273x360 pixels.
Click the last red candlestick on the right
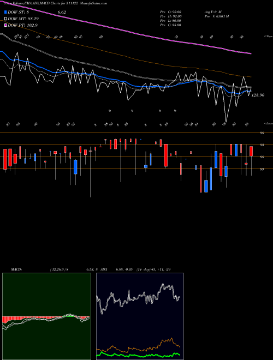tap(251, 151)
